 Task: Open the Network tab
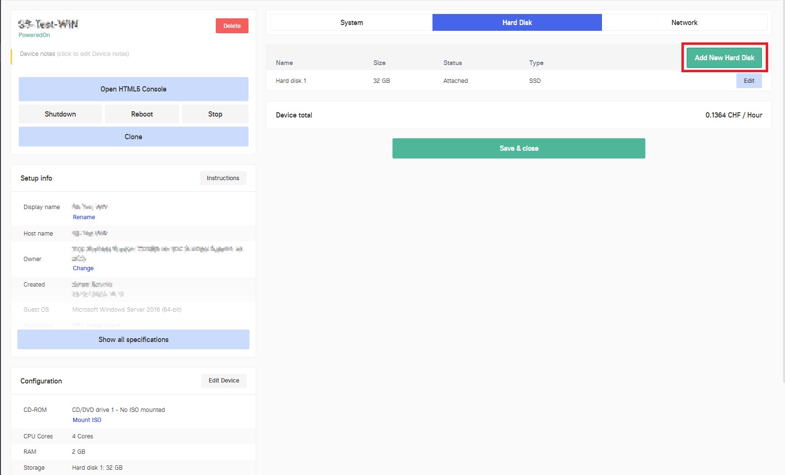(684, 23)
